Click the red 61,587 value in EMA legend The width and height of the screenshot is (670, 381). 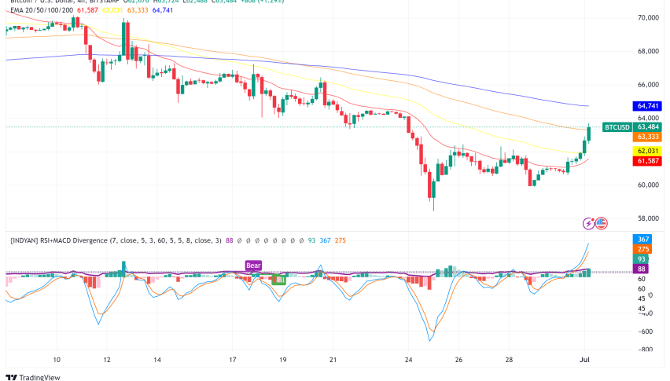[x=87, y=9]
